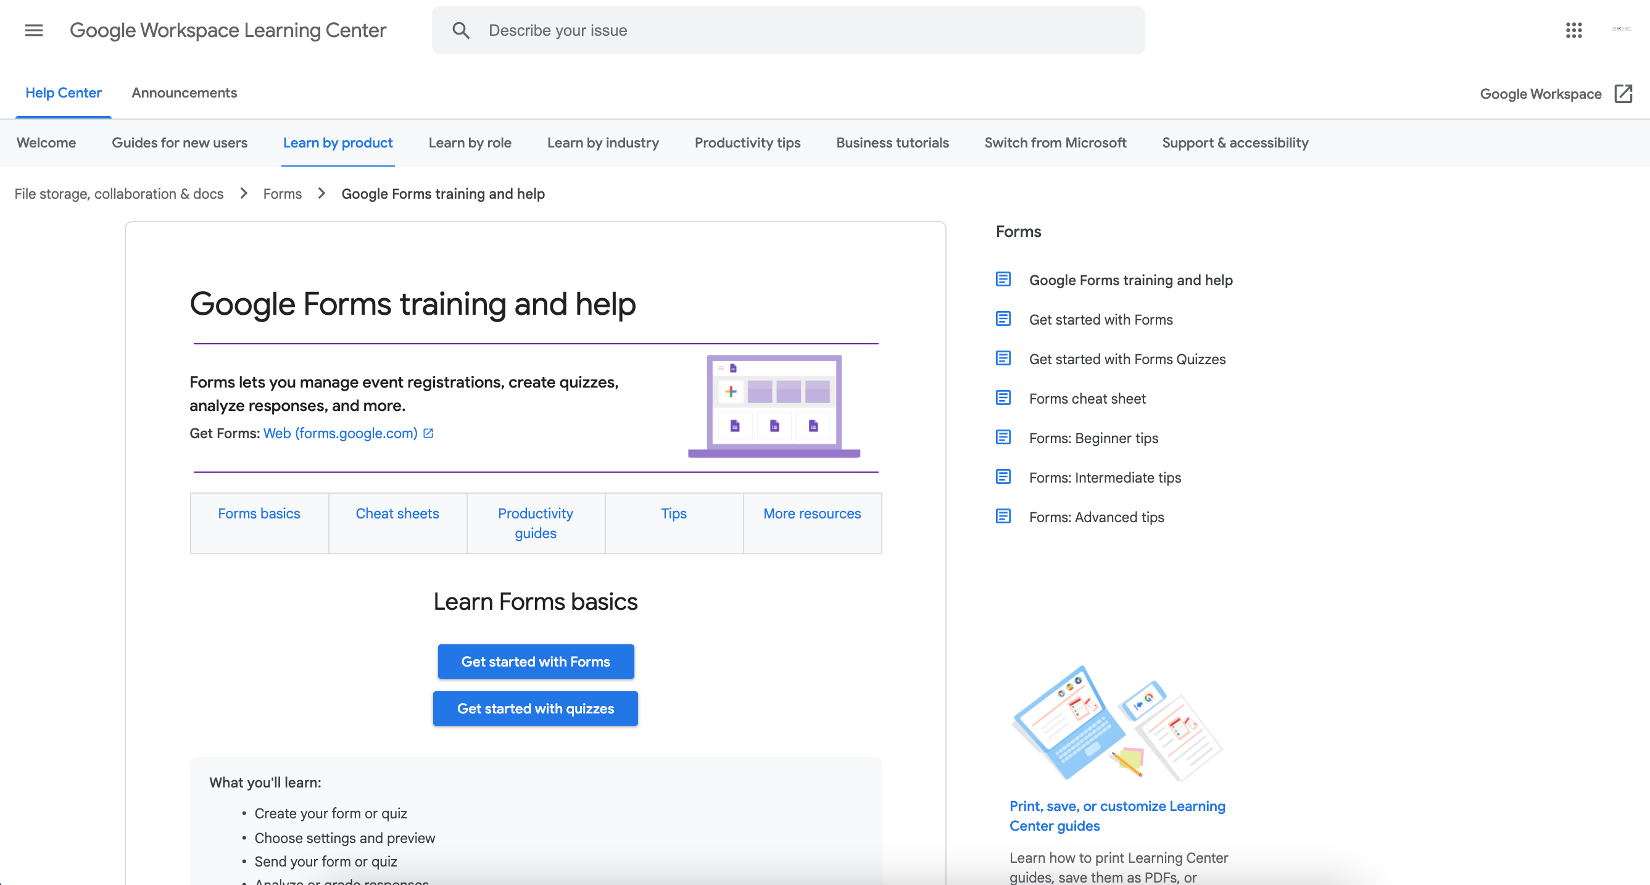Open Google Forms training and help sidebar link
Viewport: 1650px width, 885px height.
pos(1131,280)
